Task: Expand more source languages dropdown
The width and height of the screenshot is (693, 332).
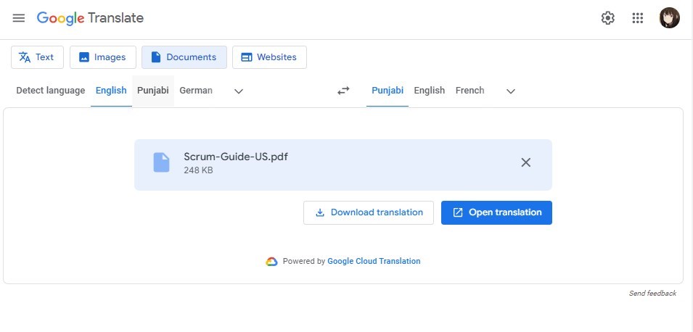Action: click(239, 91)
